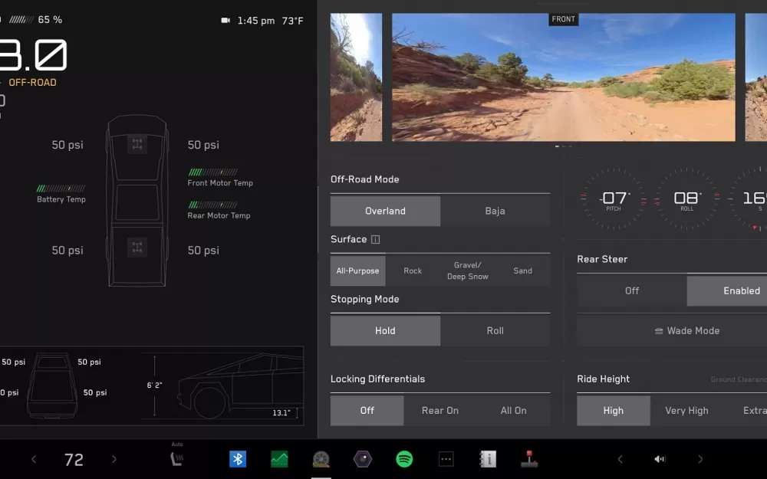Raise volume using right chevron
This screenshot has height=479, width=767.
(700, 459)
